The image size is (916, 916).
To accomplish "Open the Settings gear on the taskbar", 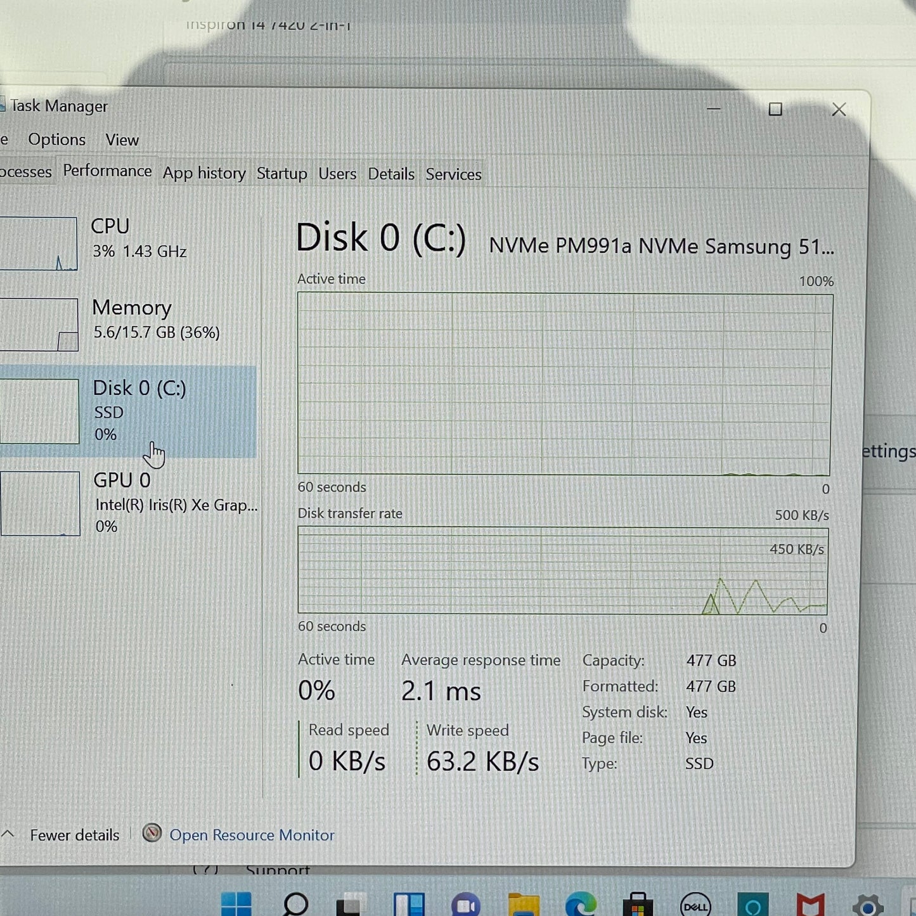I will (868, 905).
